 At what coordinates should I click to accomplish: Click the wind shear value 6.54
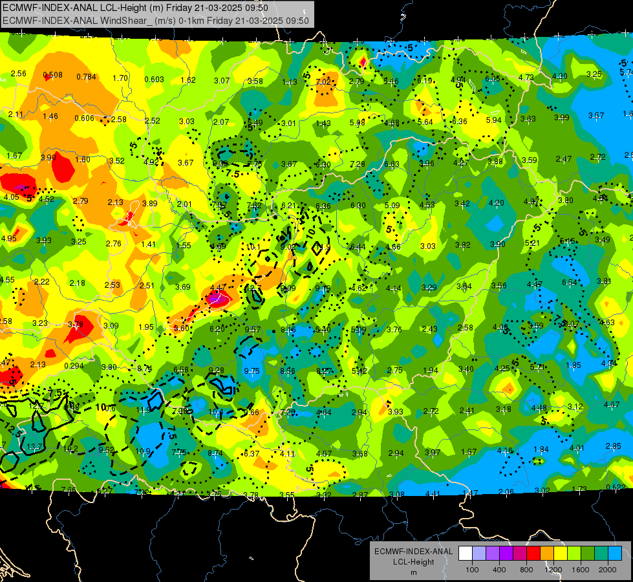click(x=569, y=283)
